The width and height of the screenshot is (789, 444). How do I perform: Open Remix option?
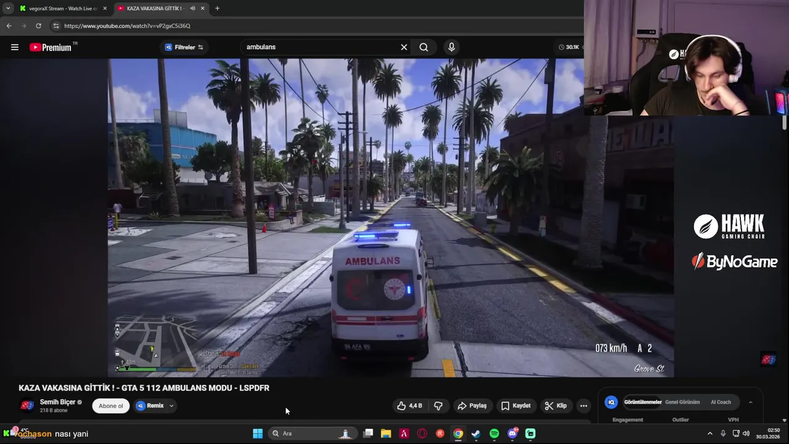click(x=150, y=406)
